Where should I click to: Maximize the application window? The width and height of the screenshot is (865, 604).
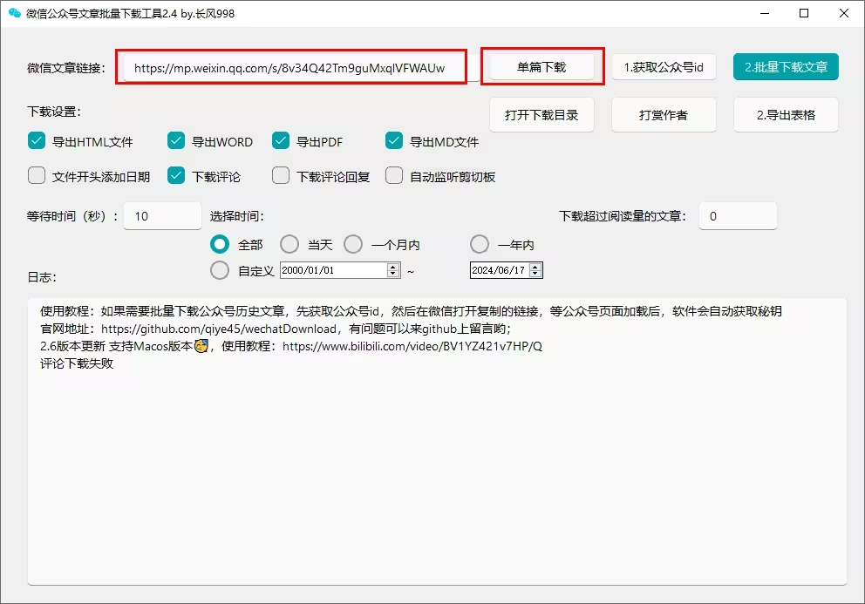pyautogui.click(x=804, y=13)
